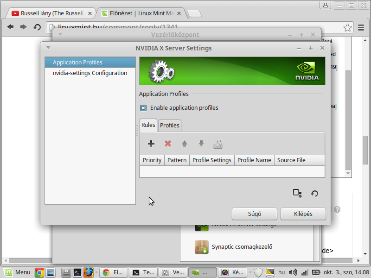Click the Source File column header
Viewport: 371px width, 278px height.
299,160
